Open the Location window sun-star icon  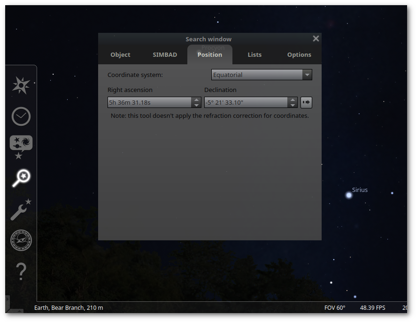[21, 85]
